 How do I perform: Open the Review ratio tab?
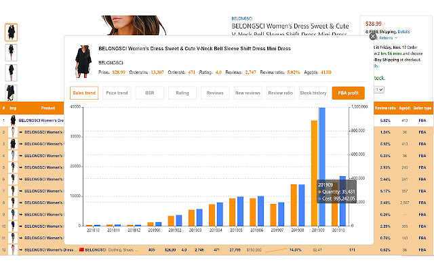(x=280, y=93)
